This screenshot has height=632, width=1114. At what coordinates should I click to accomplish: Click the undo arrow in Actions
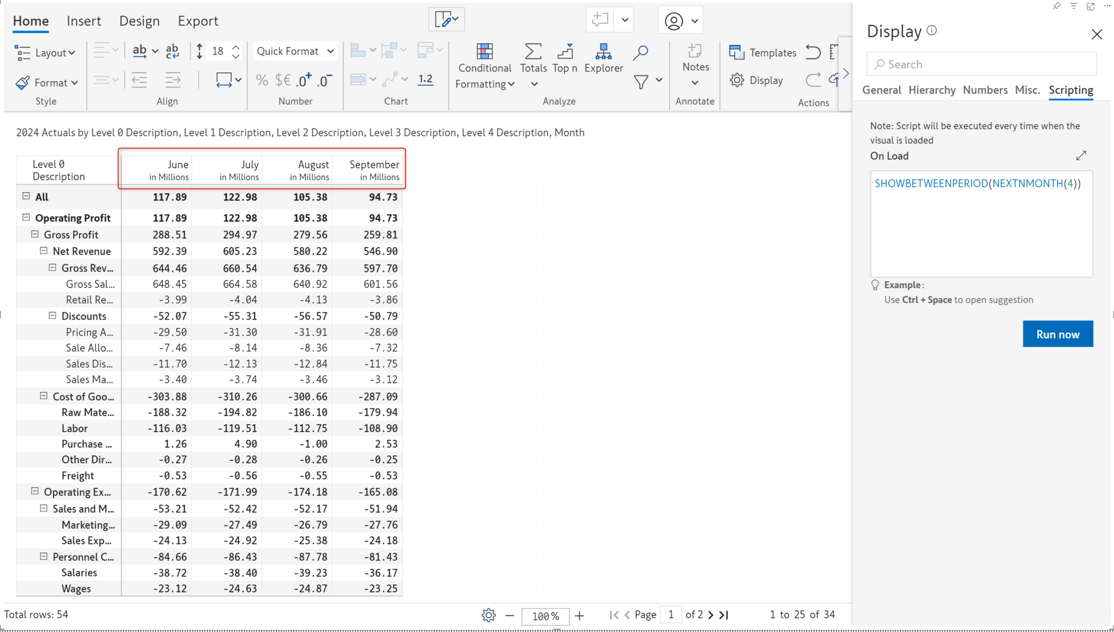(x=813, y=52)
